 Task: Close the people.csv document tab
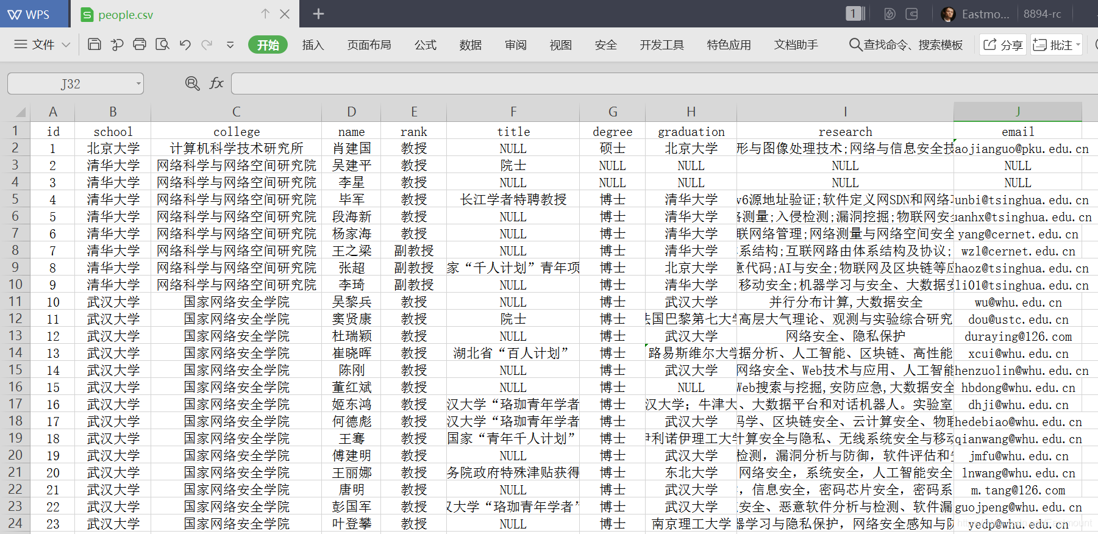point(285,14)
